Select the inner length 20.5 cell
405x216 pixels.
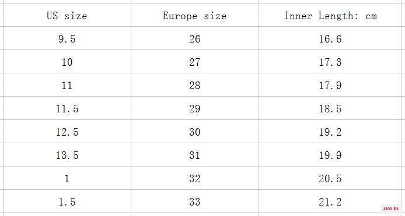click(330, 178)
